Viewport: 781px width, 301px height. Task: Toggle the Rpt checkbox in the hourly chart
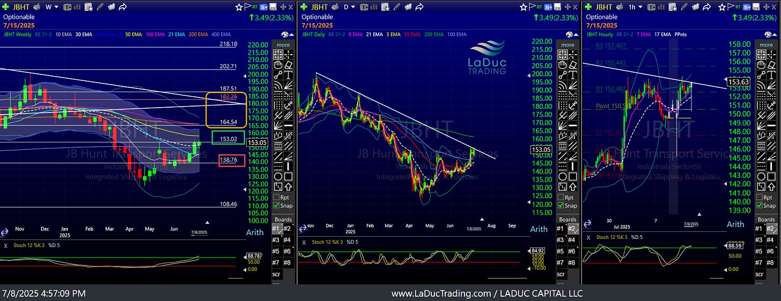[x=758, y=197]
